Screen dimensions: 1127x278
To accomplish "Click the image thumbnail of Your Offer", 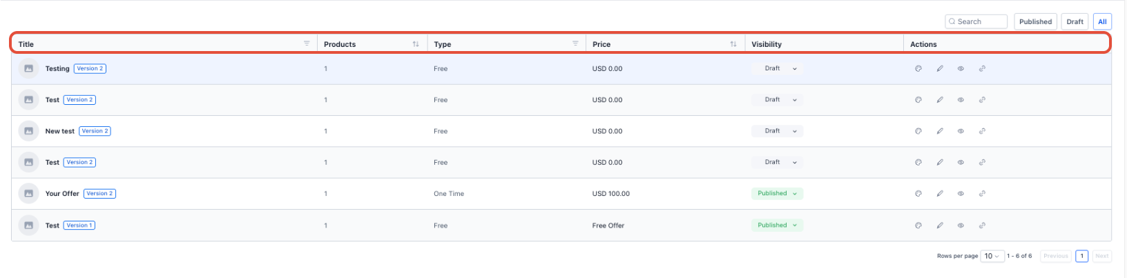I will tap(28, 194).
